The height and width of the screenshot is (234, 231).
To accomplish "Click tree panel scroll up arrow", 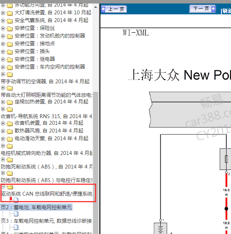I will pos(95,7).
